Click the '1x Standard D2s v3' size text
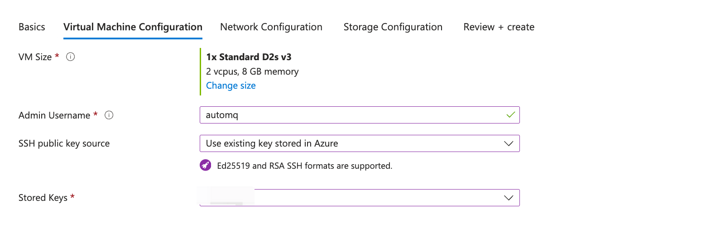 pos(249,57)
